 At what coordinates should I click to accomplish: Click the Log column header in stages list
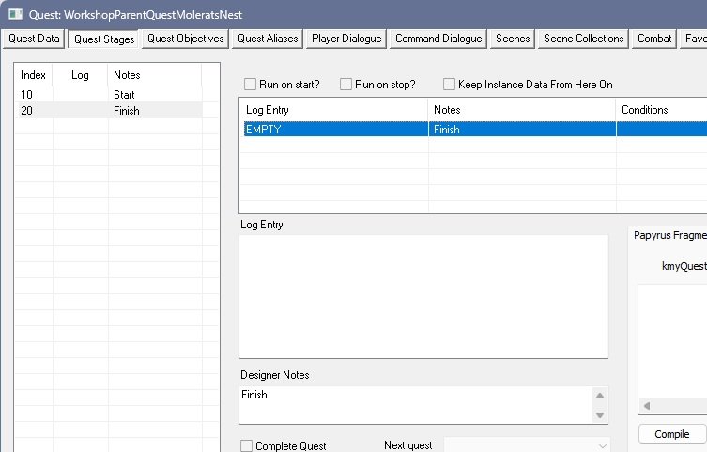pos(80,75)
